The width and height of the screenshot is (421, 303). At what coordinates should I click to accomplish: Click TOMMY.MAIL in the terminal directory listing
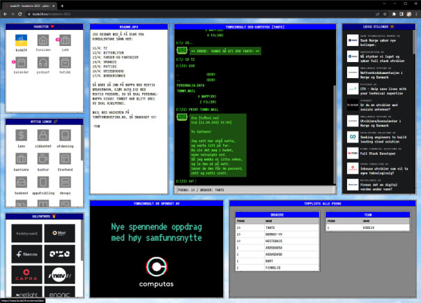pyautogui.click(x=186, y=91)
